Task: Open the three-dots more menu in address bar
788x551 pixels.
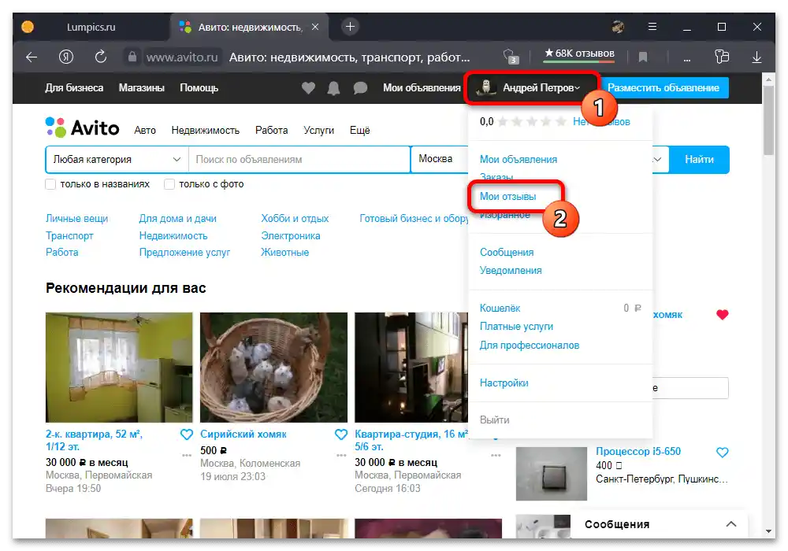Action: [687, 58]
